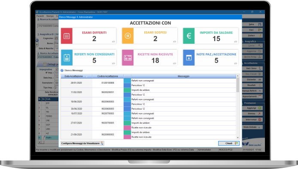
Task: Open the Pazienti menu
Action: click(40, 16)
